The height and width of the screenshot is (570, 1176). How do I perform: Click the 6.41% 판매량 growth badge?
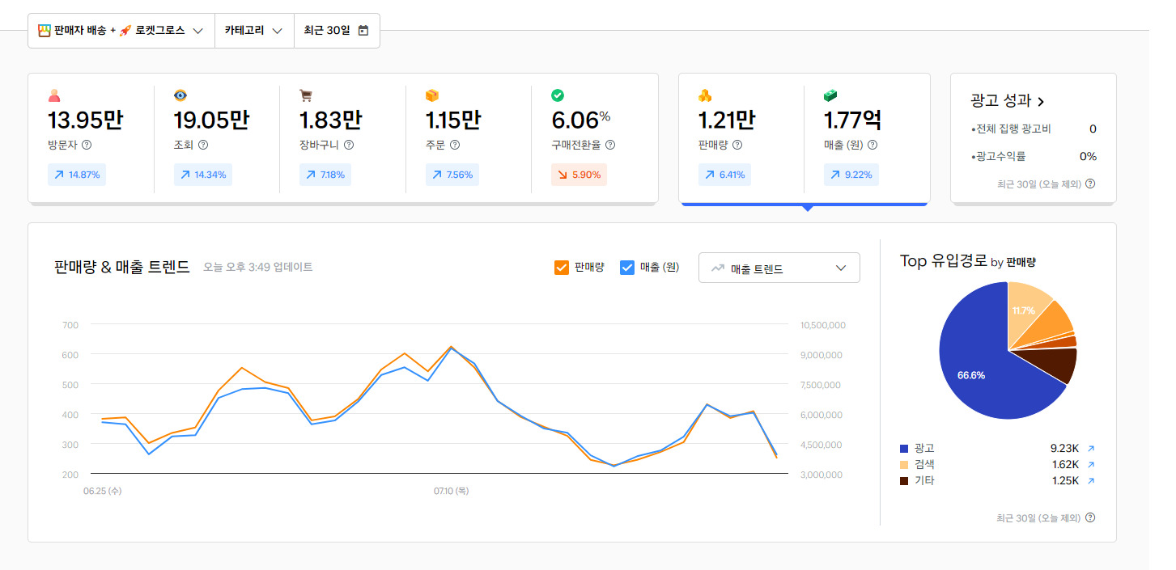pyautogui.click(x=724, y=175)
